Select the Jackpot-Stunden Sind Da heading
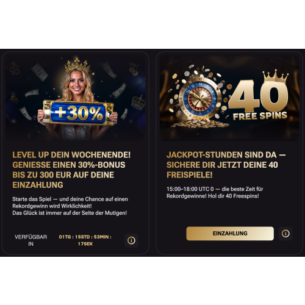The image size is (305, 305). coord(226,165)
